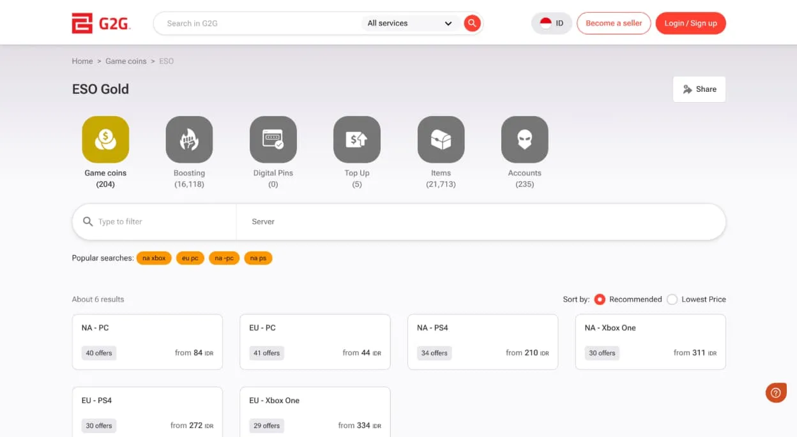This screenshot has height=437, width=797.
Task: Select the na xbox popular search tag
Action: 154,258
